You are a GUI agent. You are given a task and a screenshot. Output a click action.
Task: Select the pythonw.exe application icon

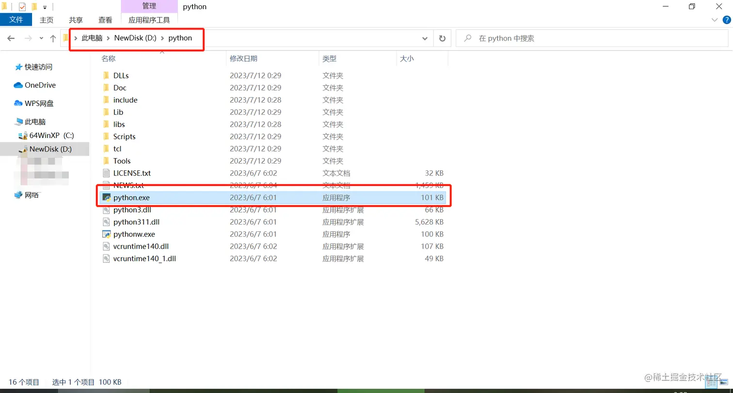[x=107, y=234]
